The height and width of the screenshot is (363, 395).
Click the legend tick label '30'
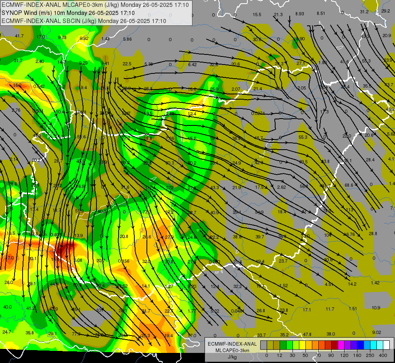[293, 355]
